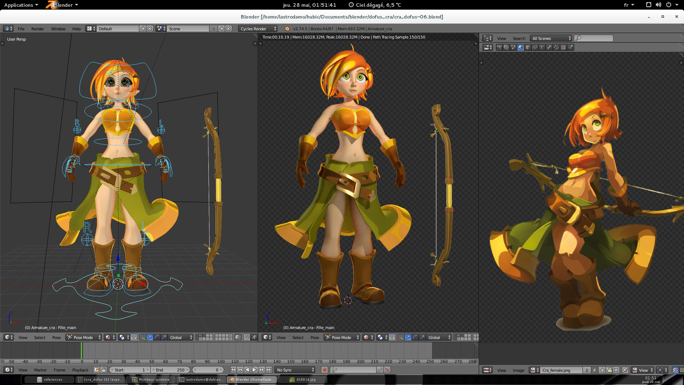The image size is (684, 385).
Task: Open the Render menu
Action: [37, 29]
